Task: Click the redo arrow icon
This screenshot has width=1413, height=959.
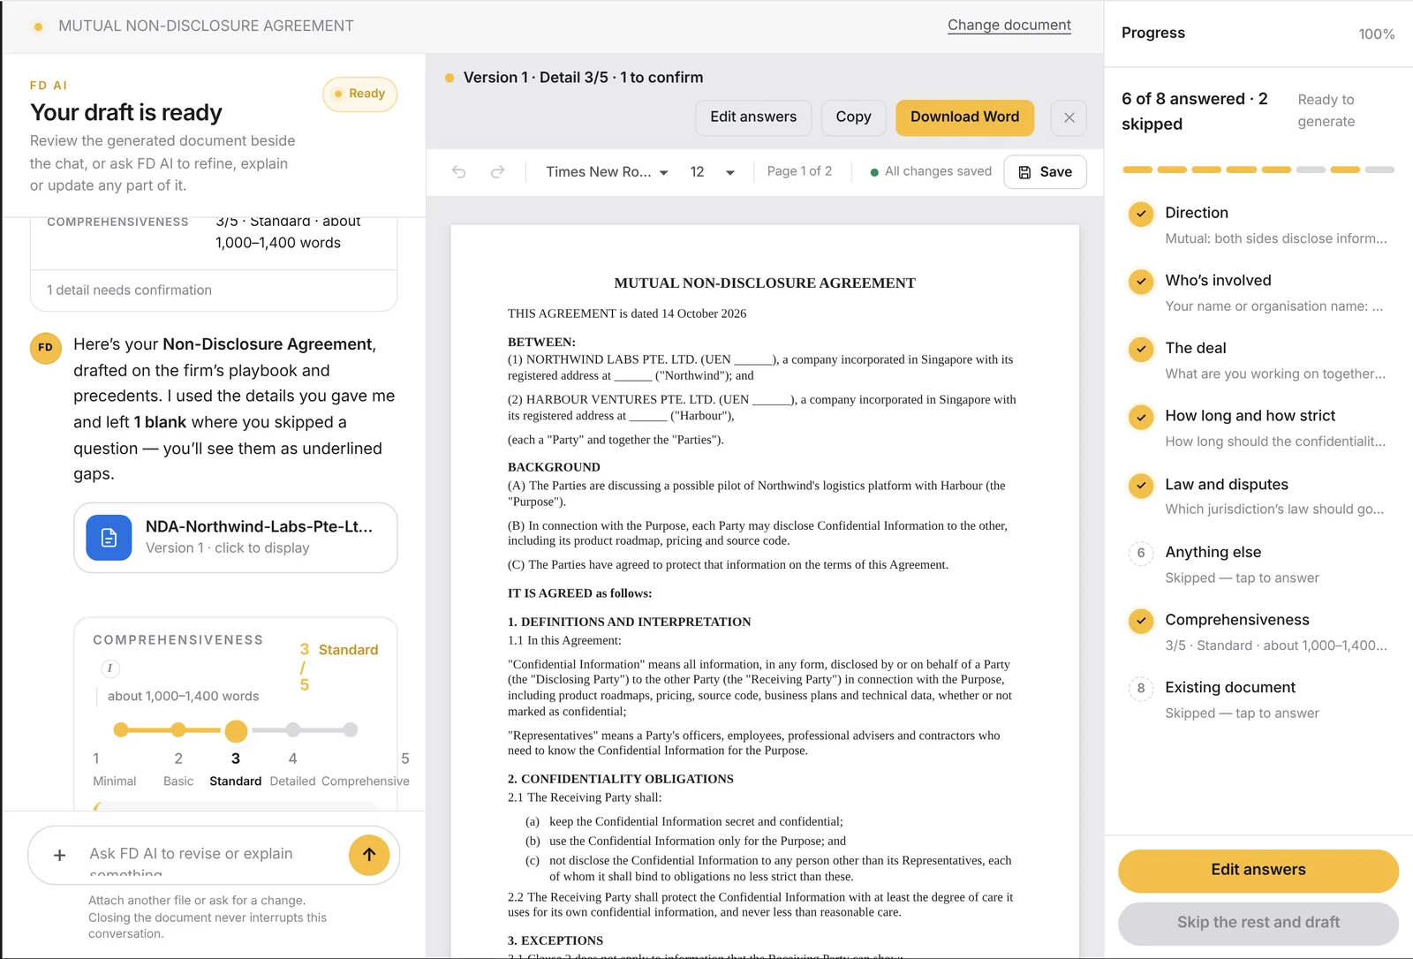Action: (x=498, y=172)
